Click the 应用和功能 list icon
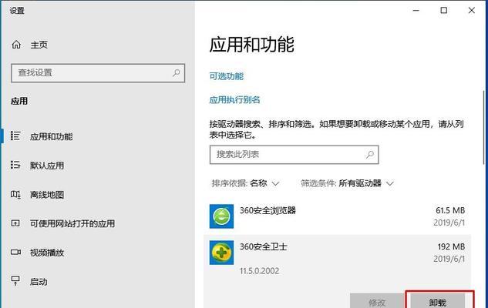This screenshot has width=488, height=308. tap(15, 136)
